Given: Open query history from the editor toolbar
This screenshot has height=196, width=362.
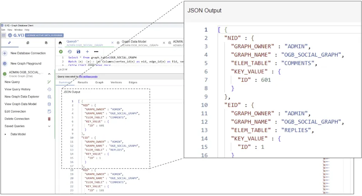Looking at the screenshot, I should 70,52.
